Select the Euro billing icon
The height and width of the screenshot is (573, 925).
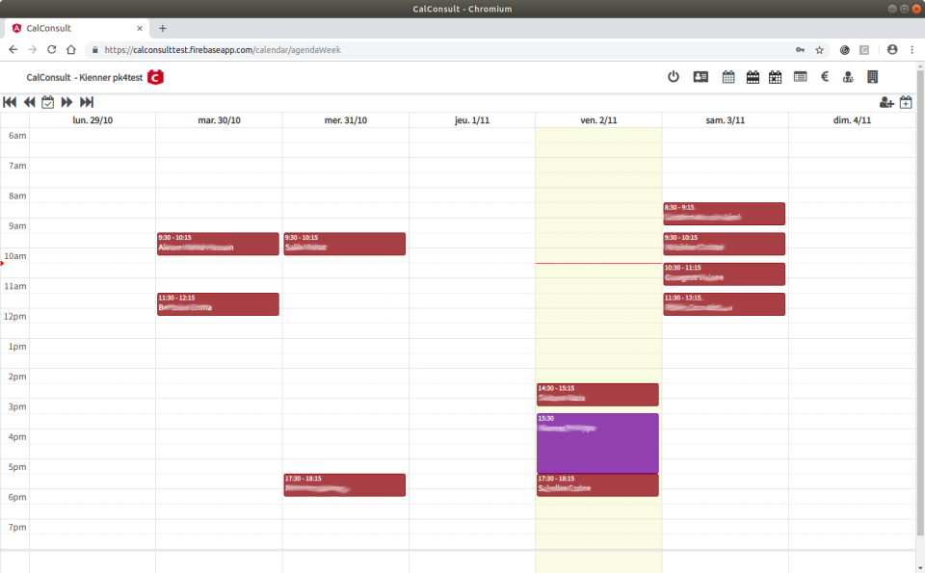tap(825, 77)
